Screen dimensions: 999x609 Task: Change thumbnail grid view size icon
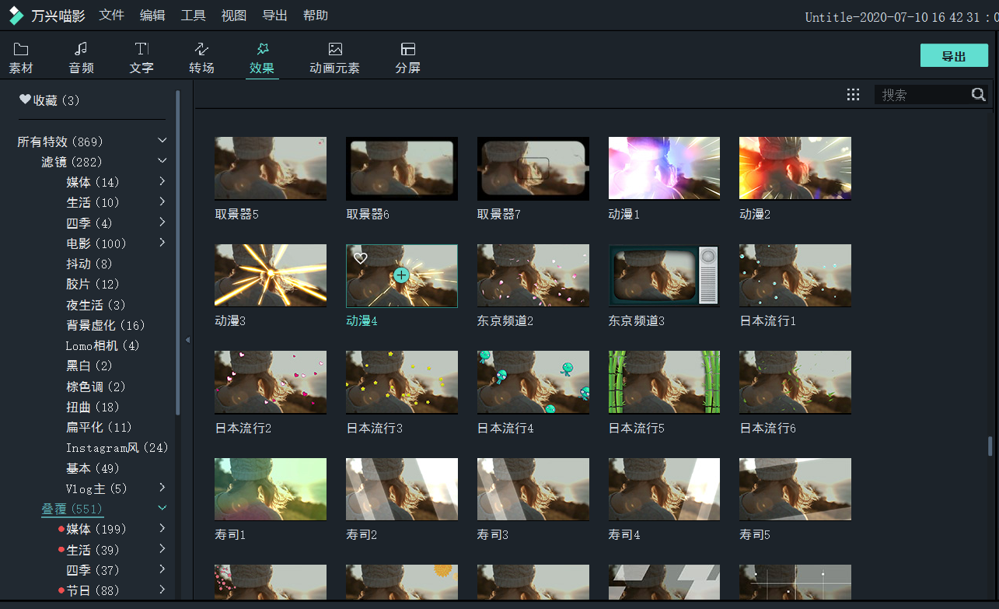[853, 95]
